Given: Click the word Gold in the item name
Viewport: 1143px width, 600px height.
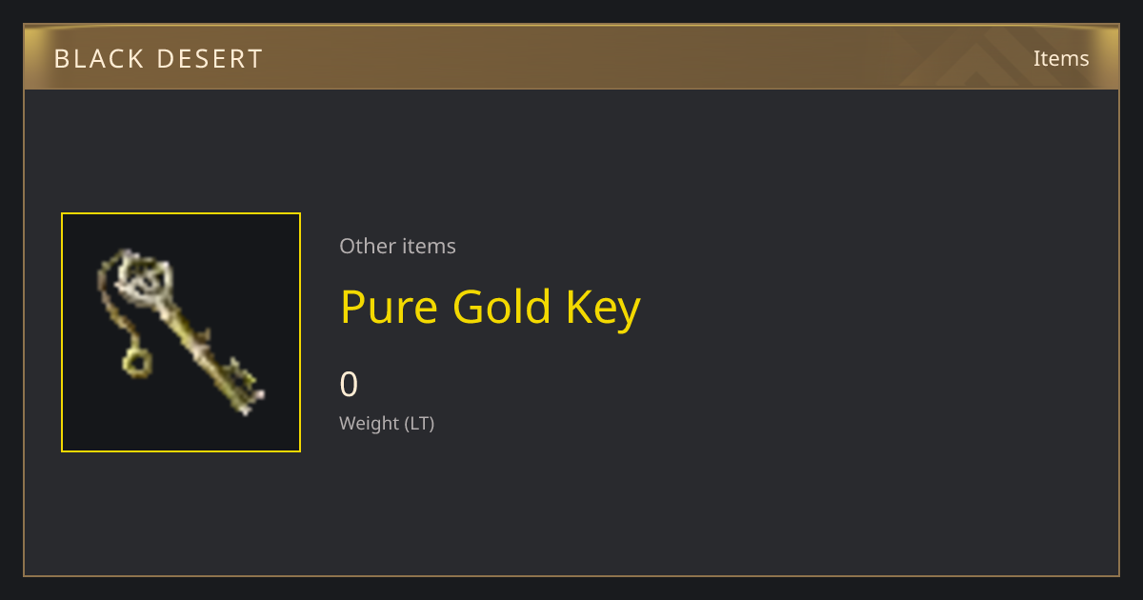Looking at the screenshot, I should (501, 308).
